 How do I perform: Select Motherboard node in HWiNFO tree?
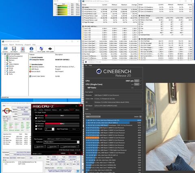13,58
